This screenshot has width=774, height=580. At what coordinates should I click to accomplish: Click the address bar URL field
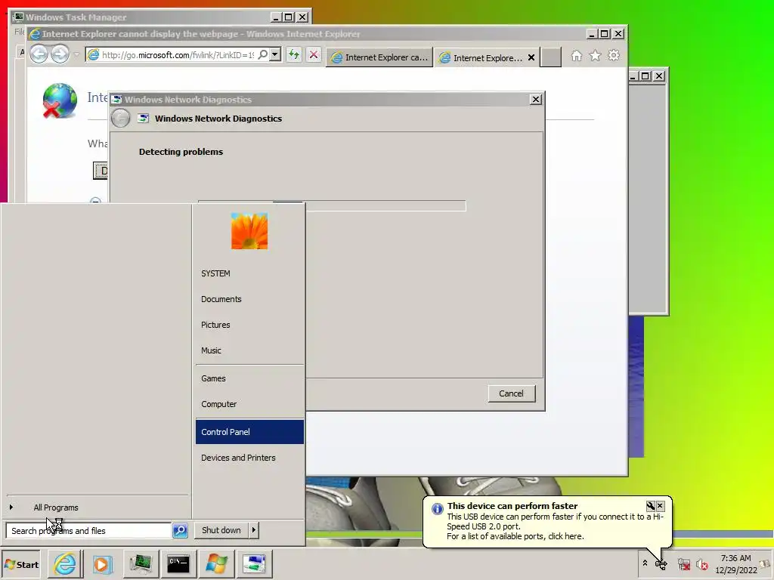coord(178,54)
